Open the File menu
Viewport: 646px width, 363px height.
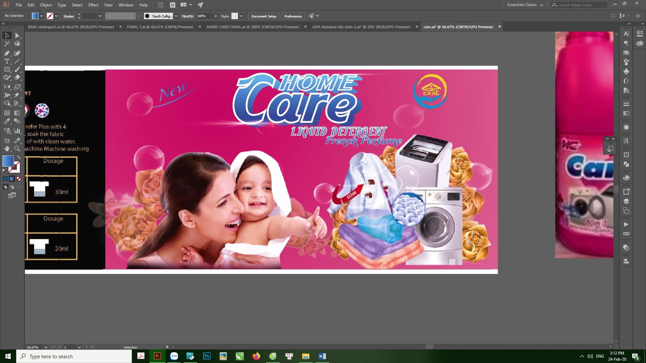tap(19, 5)
